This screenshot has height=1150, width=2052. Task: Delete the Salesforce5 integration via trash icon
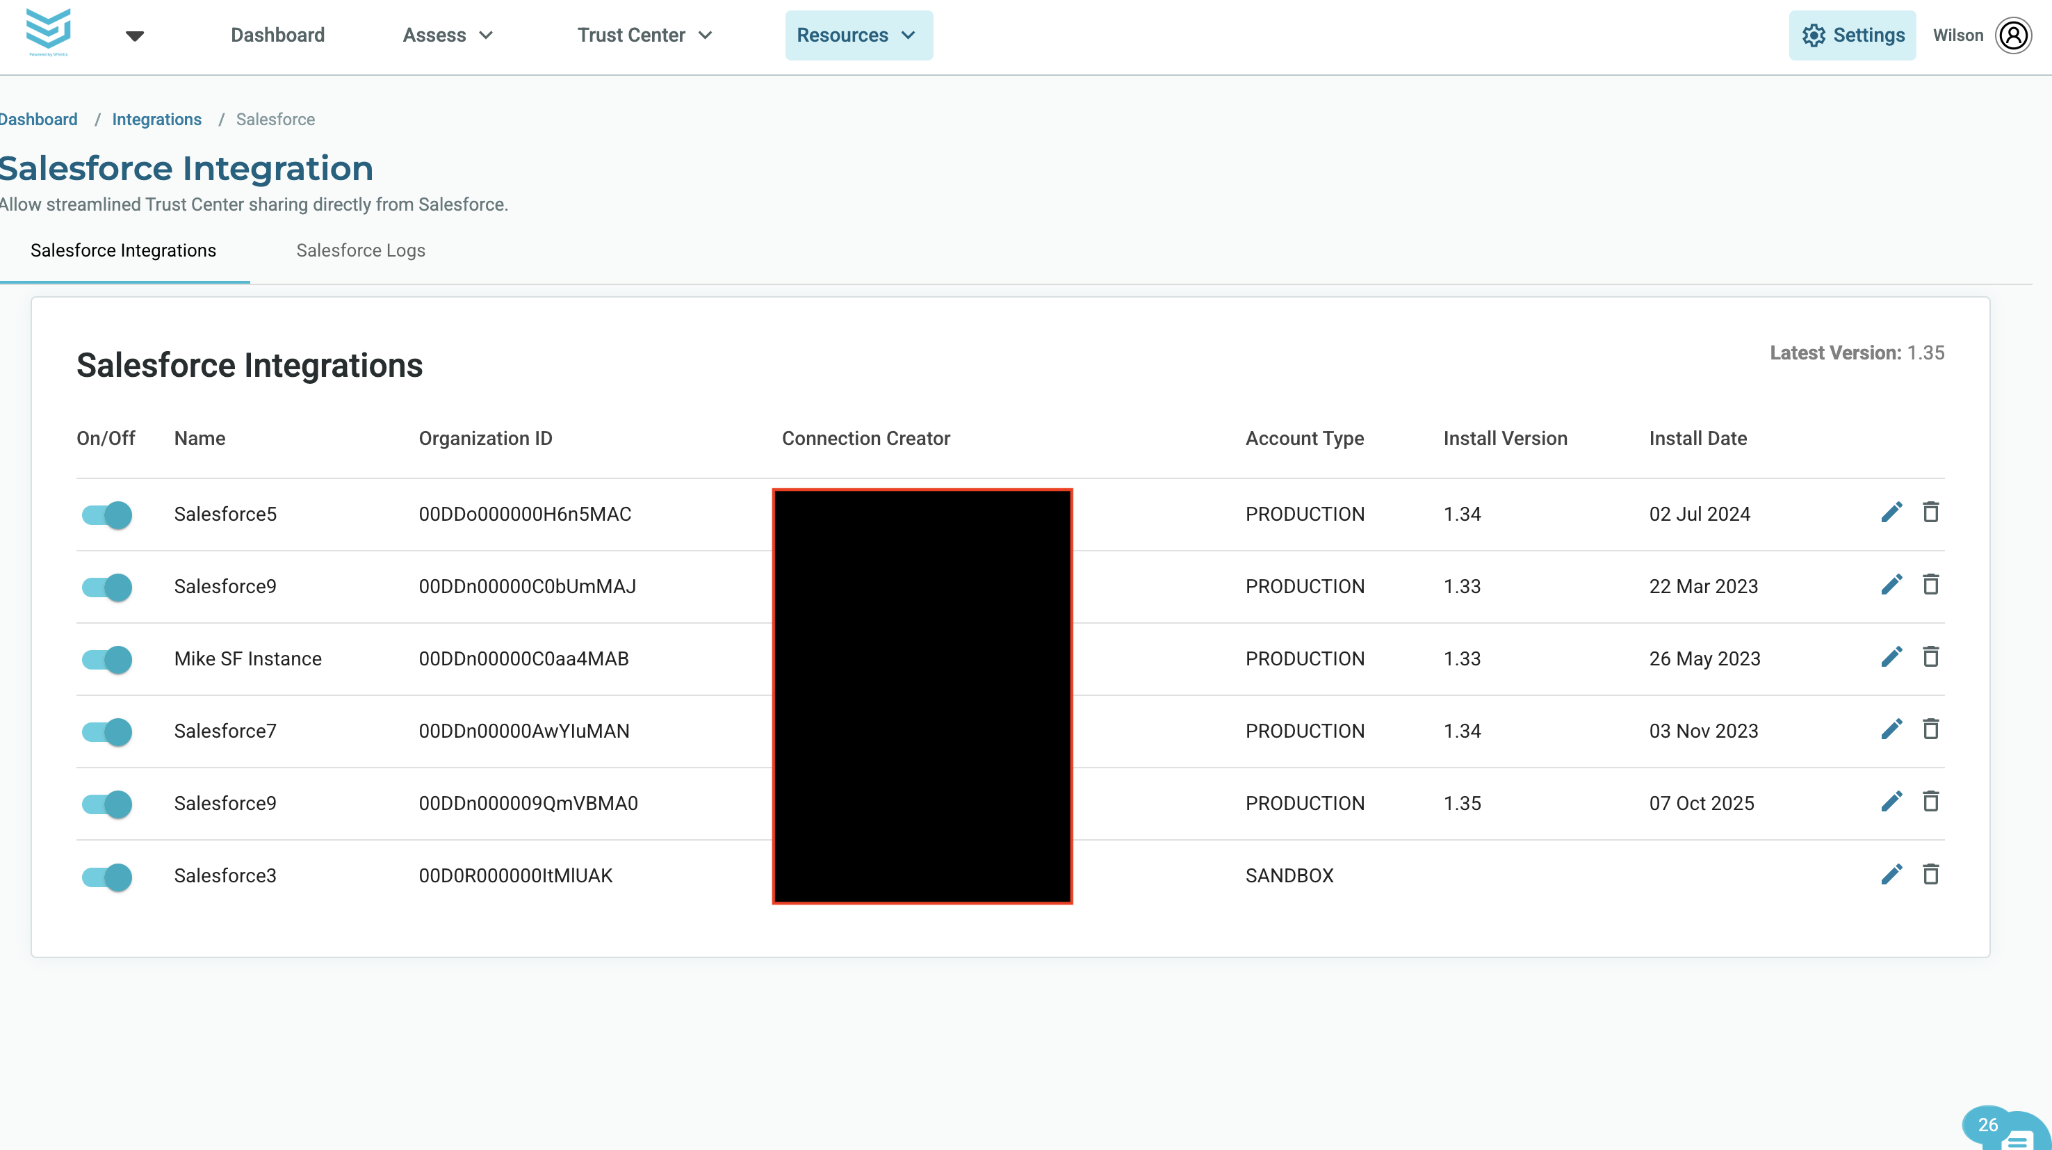(1931, 512)
